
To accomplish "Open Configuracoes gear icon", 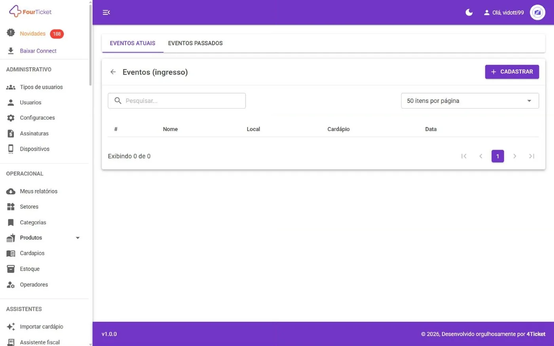I will [11, 118].
